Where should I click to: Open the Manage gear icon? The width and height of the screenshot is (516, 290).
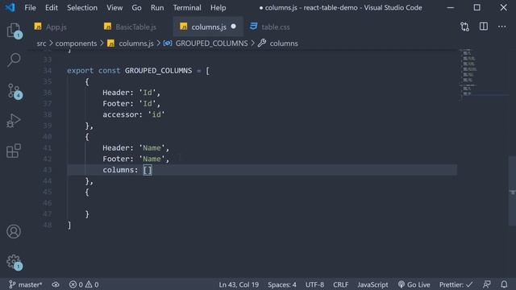[14, 262]
